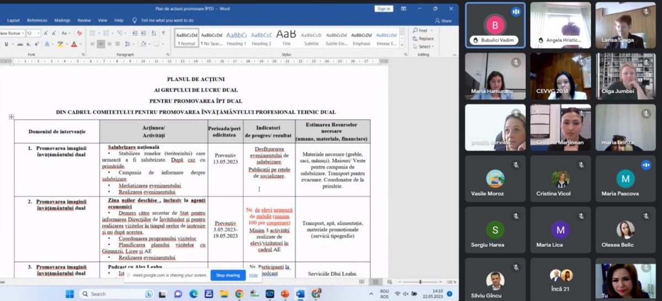Image resolution: width=662 pixels, height=301 pixels.
Task: Click the shading paint bucket icon
Action: pos(143,44)
